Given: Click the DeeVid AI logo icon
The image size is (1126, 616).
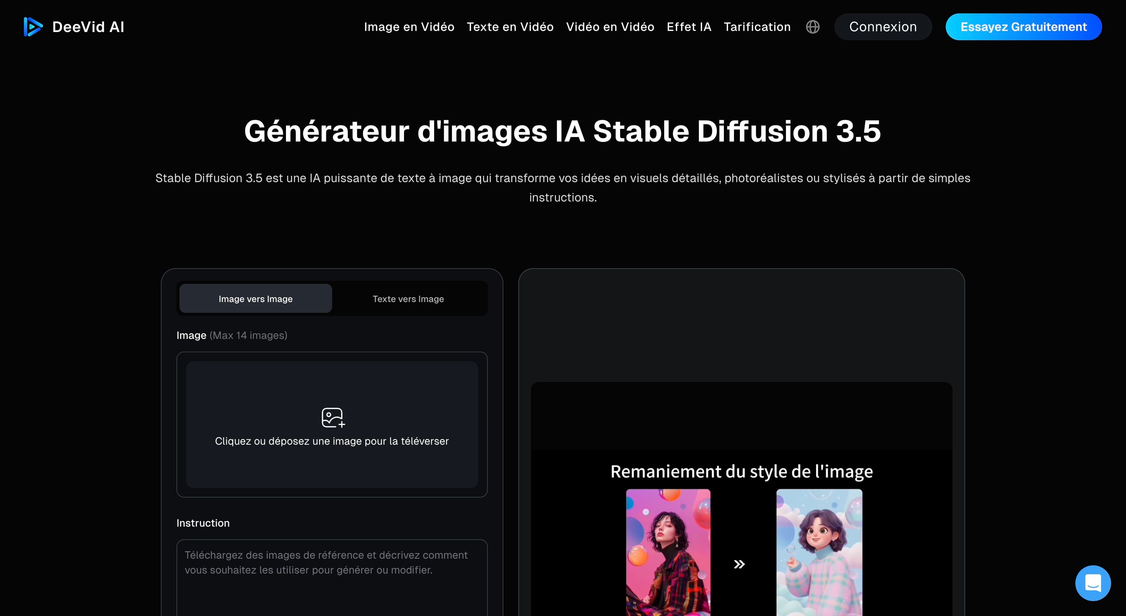Looking at the screenshot, I should 33,27.
